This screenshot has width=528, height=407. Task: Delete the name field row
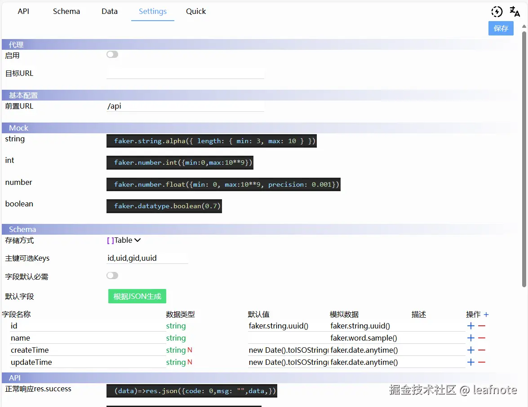point(482,338)
